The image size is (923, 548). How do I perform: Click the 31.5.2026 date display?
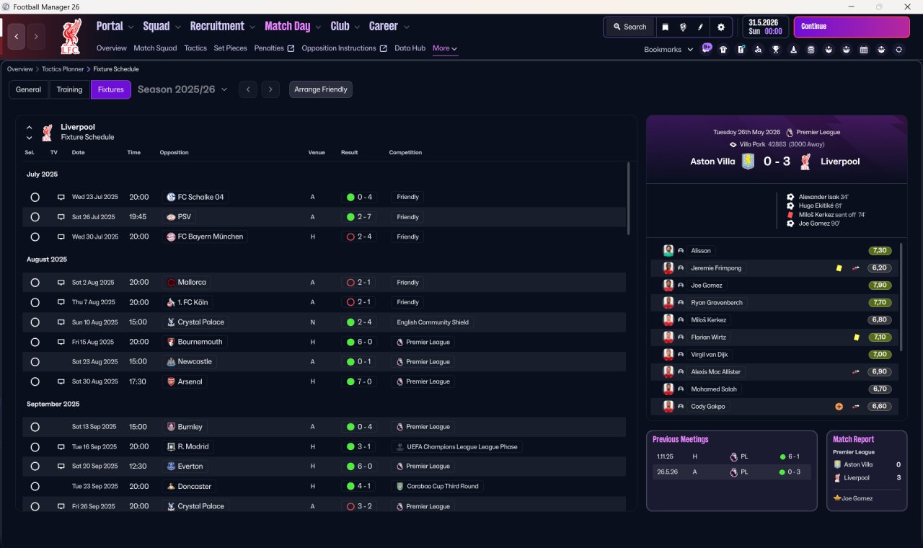click(765, 27)
